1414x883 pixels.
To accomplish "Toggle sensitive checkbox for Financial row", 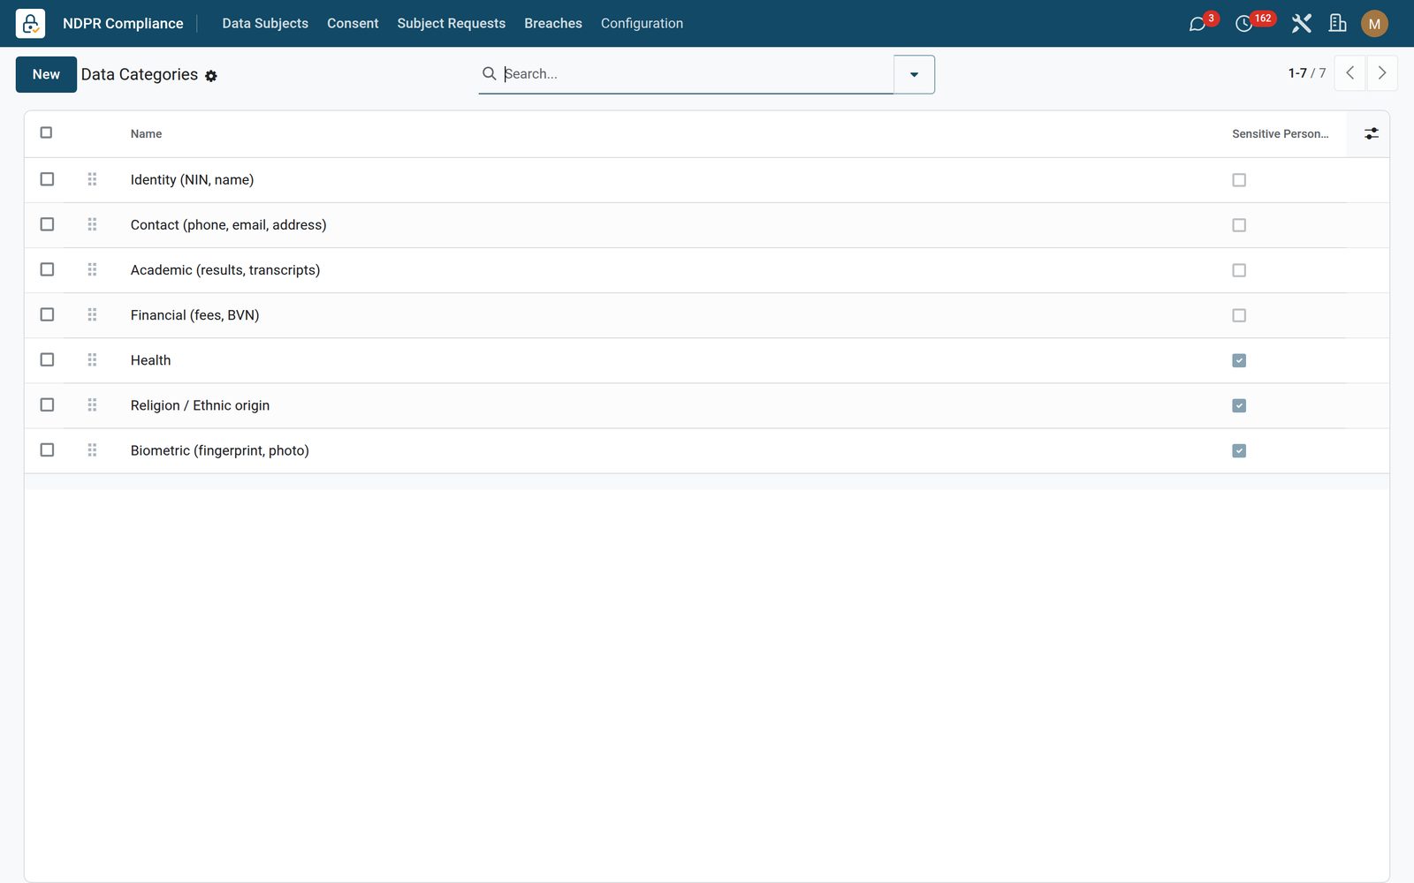I will point(1239,315).
